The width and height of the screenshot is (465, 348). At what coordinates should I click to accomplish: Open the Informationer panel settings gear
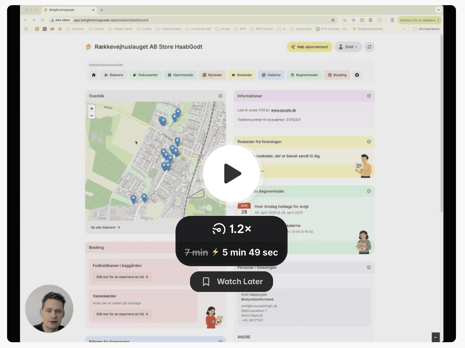(x=369, y=96)
